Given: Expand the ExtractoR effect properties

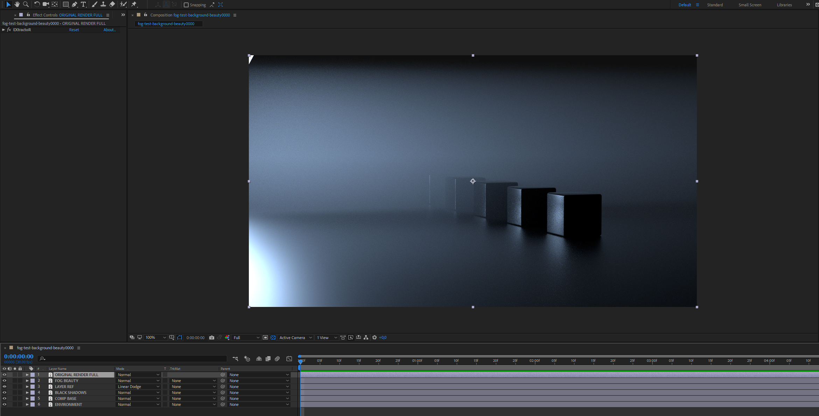Looking at the screenshot, I should 3,30.
